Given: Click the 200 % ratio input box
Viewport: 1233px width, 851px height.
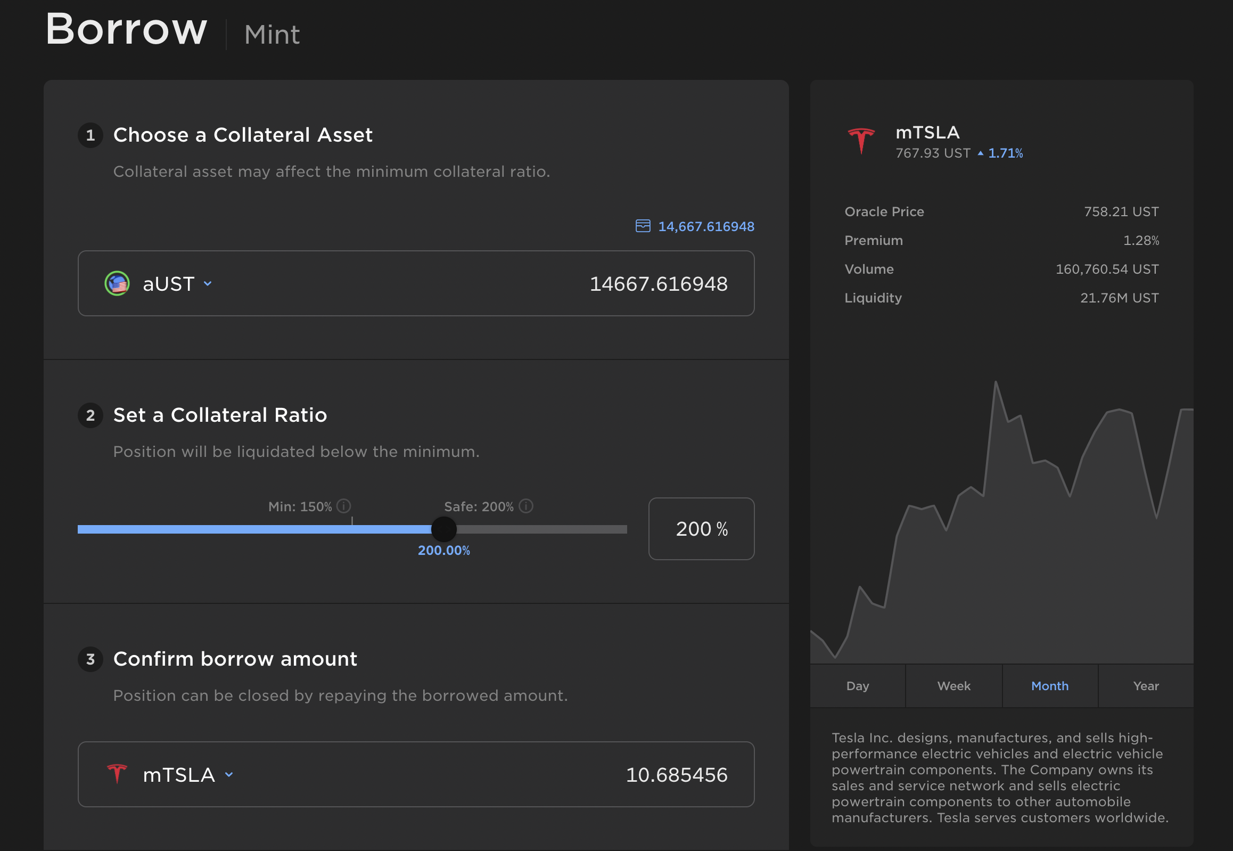Looking at the screenshot, I should (x=701, y=529).
